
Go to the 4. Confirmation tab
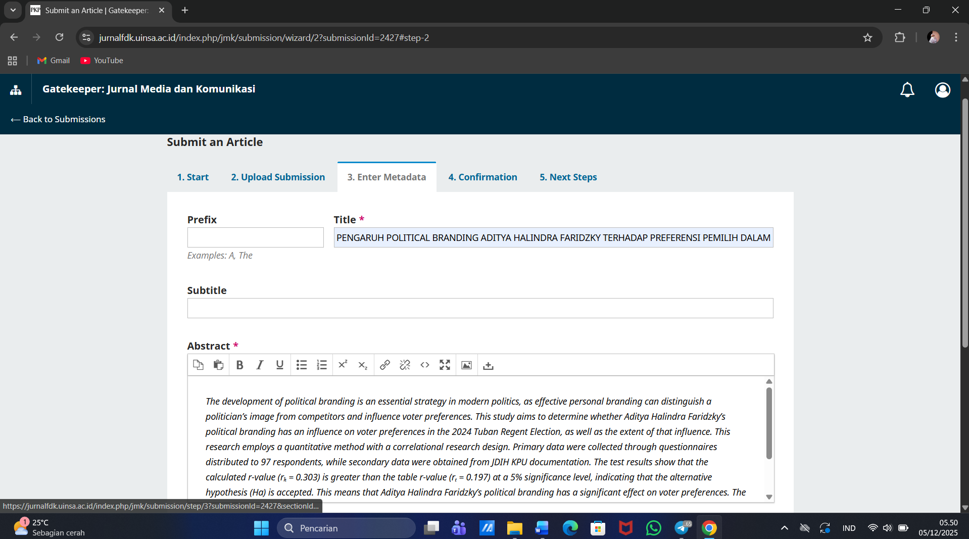[482, 177]
